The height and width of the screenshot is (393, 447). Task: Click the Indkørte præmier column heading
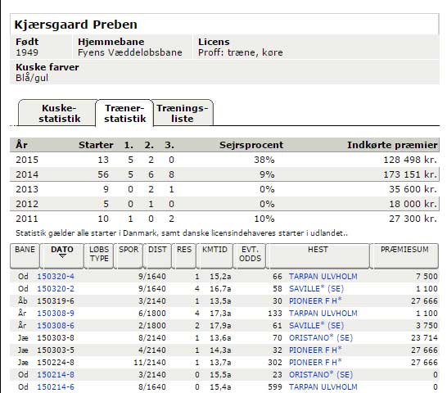click(x=392, y=145)
